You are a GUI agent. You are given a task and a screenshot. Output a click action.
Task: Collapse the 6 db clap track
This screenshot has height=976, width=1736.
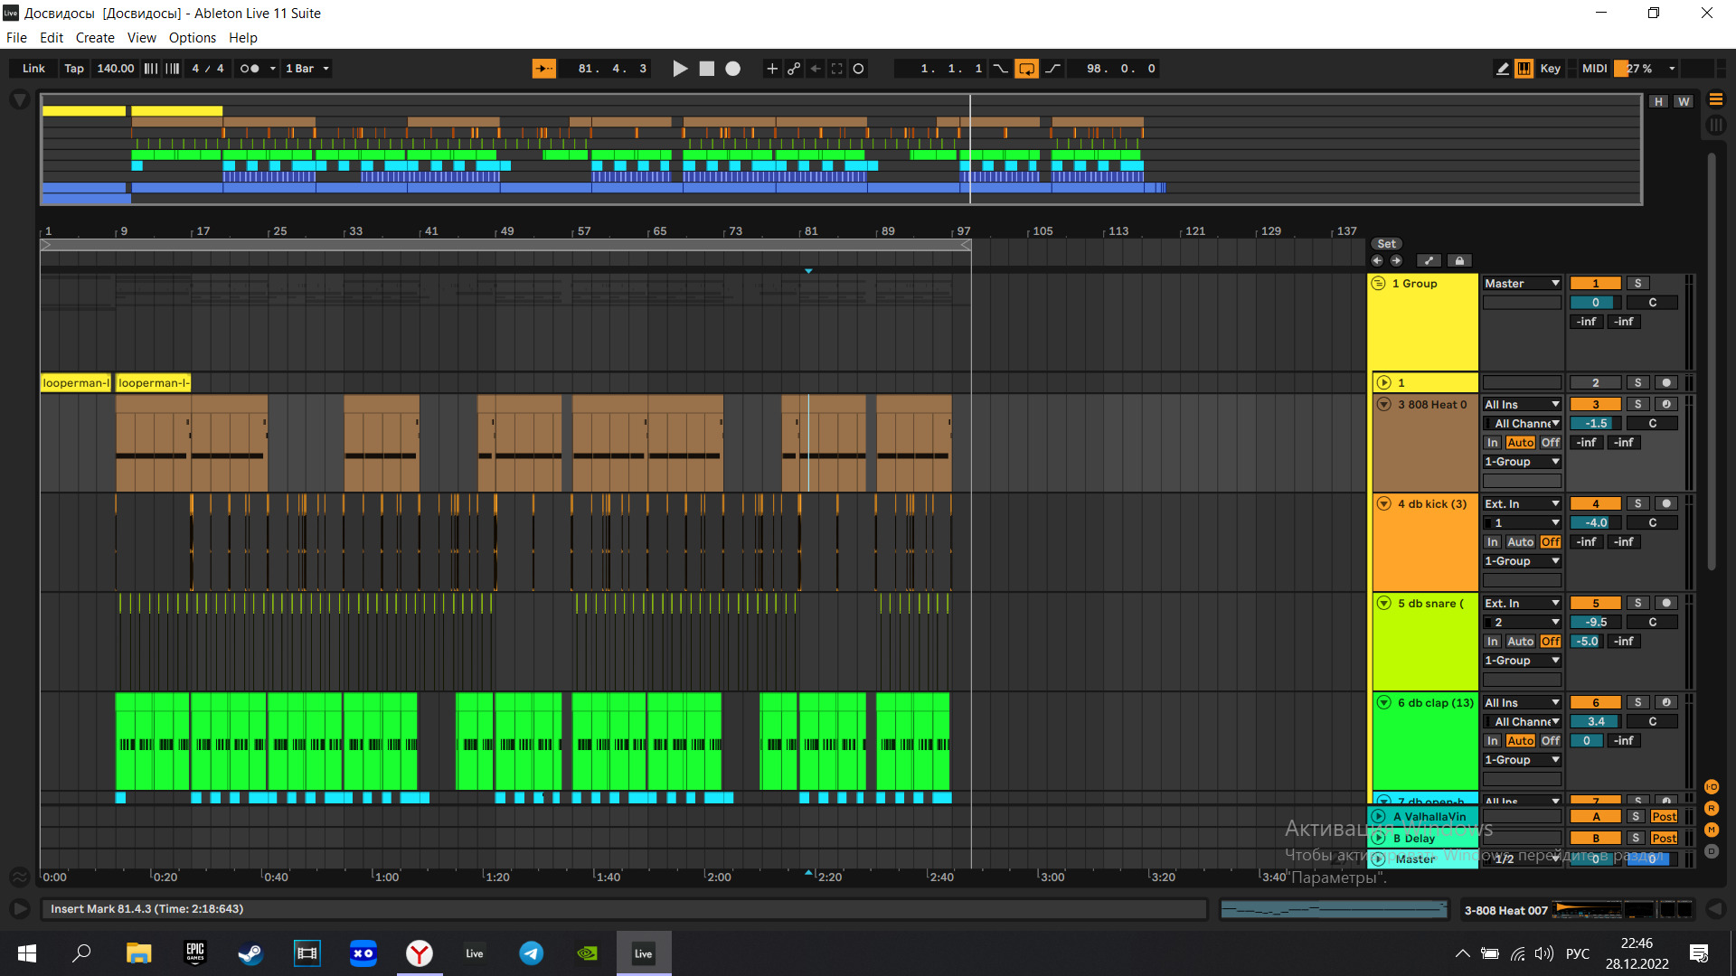tap(1383, 703)
